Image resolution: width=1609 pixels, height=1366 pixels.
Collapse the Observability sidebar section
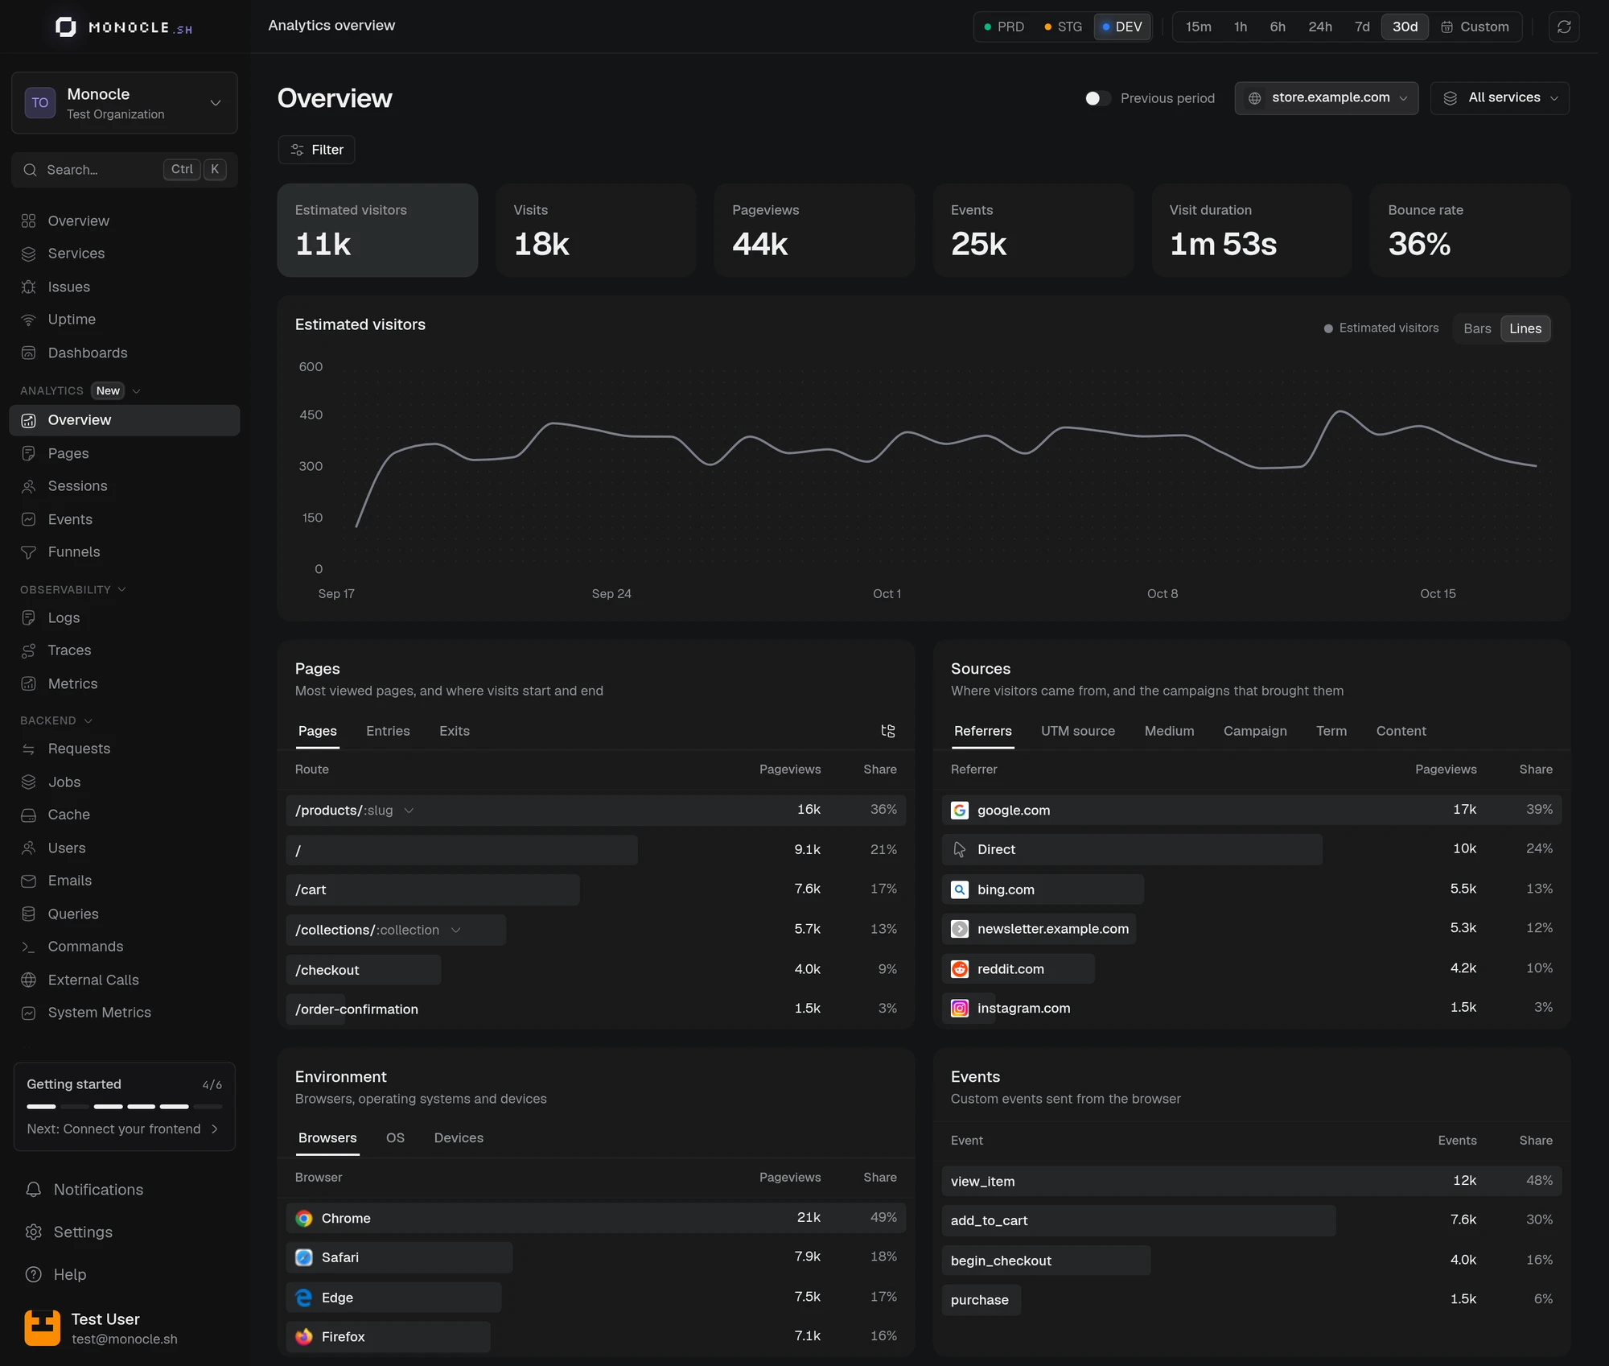pyautogui.click(x=73, y=590)
